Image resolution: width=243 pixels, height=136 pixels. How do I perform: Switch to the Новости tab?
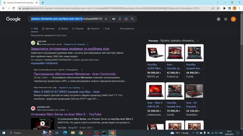93,29
